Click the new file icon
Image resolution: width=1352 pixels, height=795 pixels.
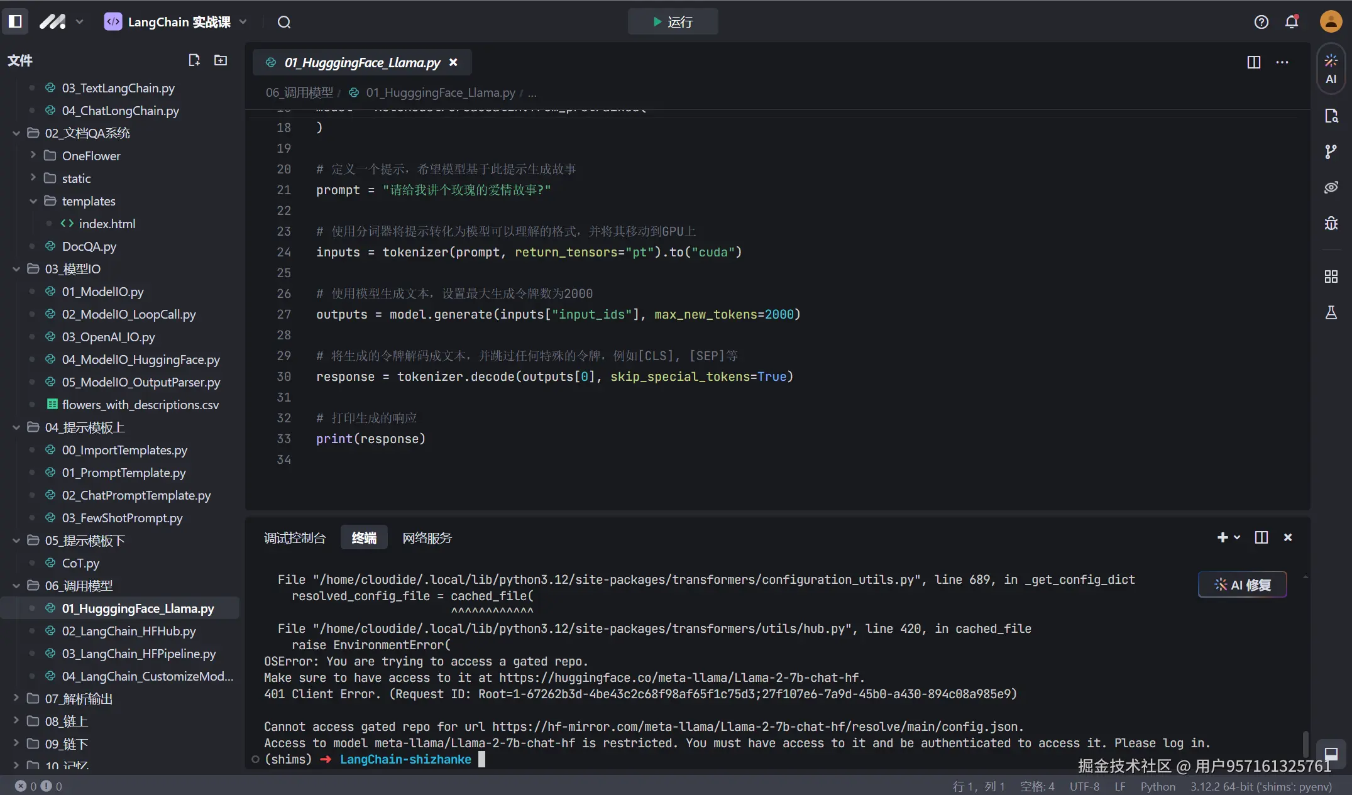pyautogui.click(x=194, y=60)
